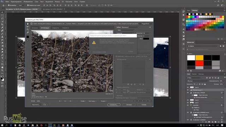Pick the Eyedropper tool in Save for Web
Image resolution: width=226 pixels, height=127 pixels.
pyautogui.click(x=28, y=32)
